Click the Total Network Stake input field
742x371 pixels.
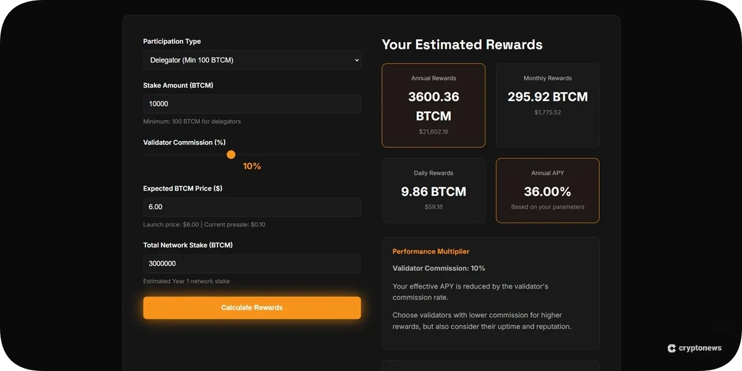click(252, 263)
